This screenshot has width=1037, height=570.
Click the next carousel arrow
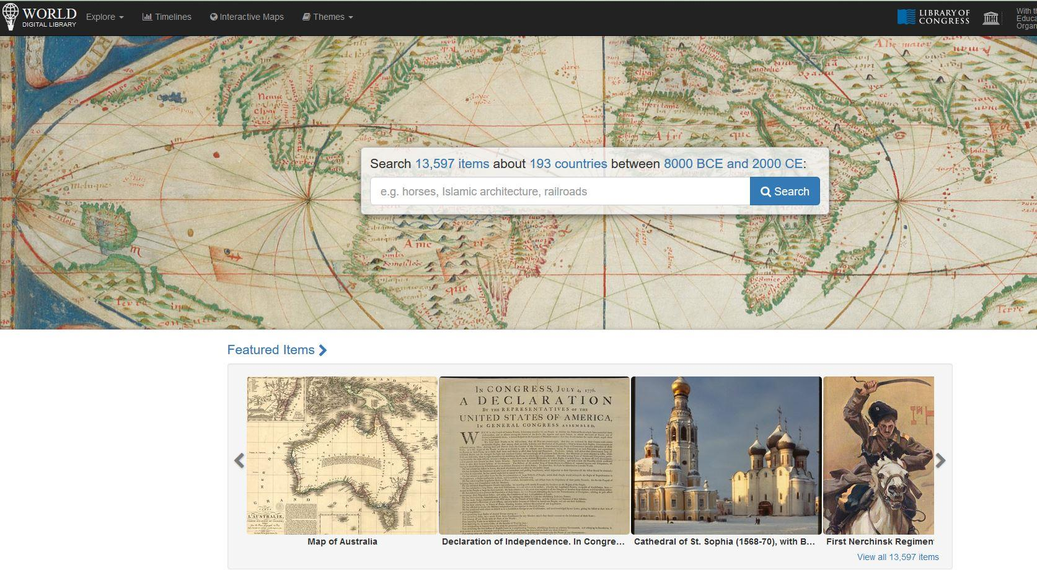tap(941, 460)
